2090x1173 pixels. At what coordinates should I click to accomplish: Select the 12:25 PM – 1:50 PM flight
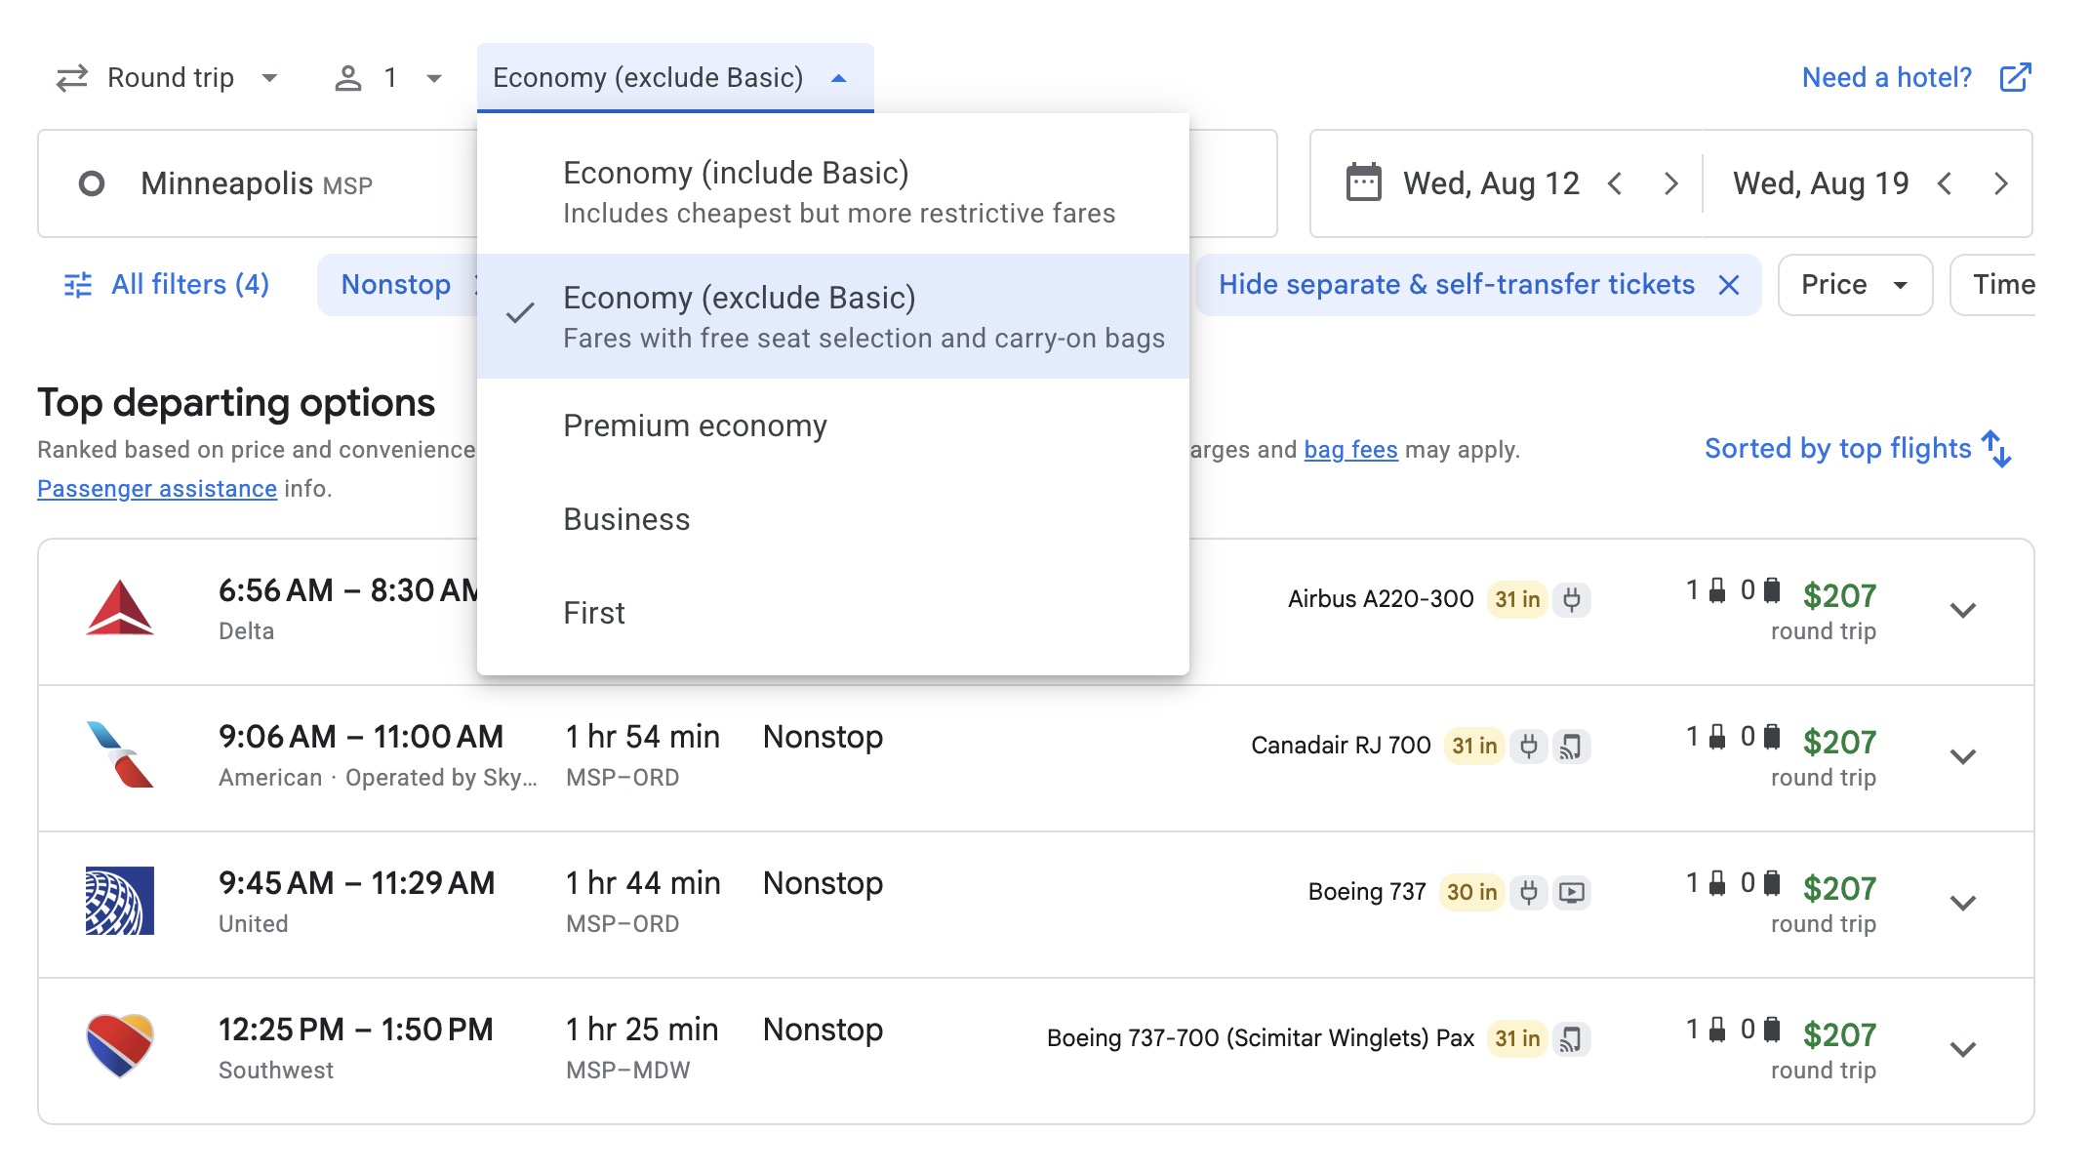[x=1035, y=1051]
